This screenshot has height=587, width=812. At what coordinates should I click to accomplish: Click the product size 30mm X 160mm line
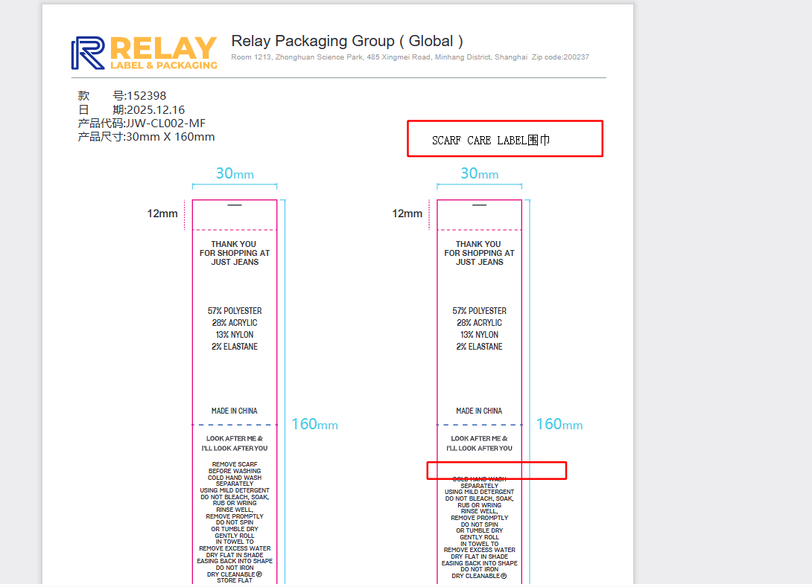(146, 137)
